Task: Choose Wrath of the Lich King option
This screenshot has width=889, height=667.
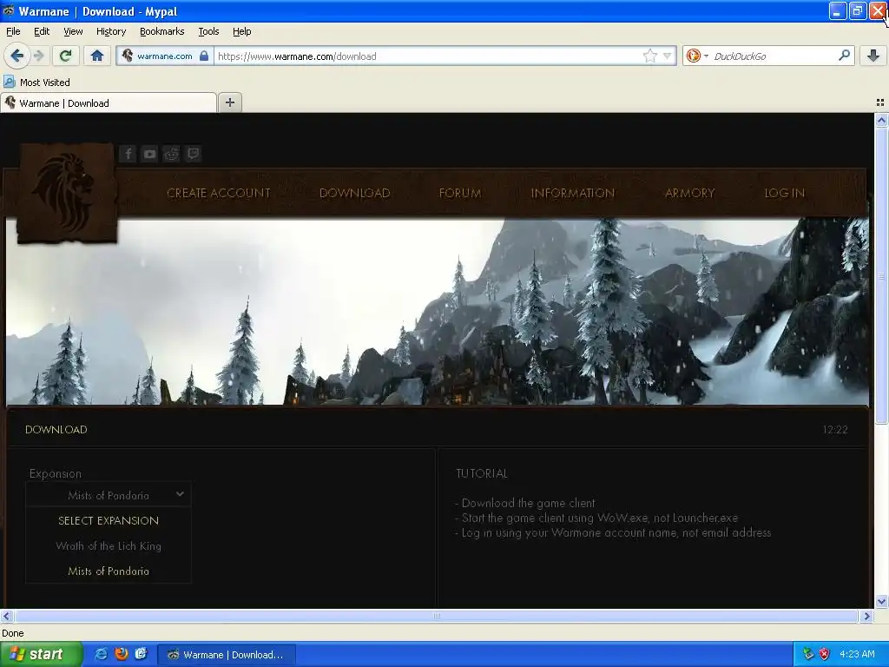Action: pos(109,545)
